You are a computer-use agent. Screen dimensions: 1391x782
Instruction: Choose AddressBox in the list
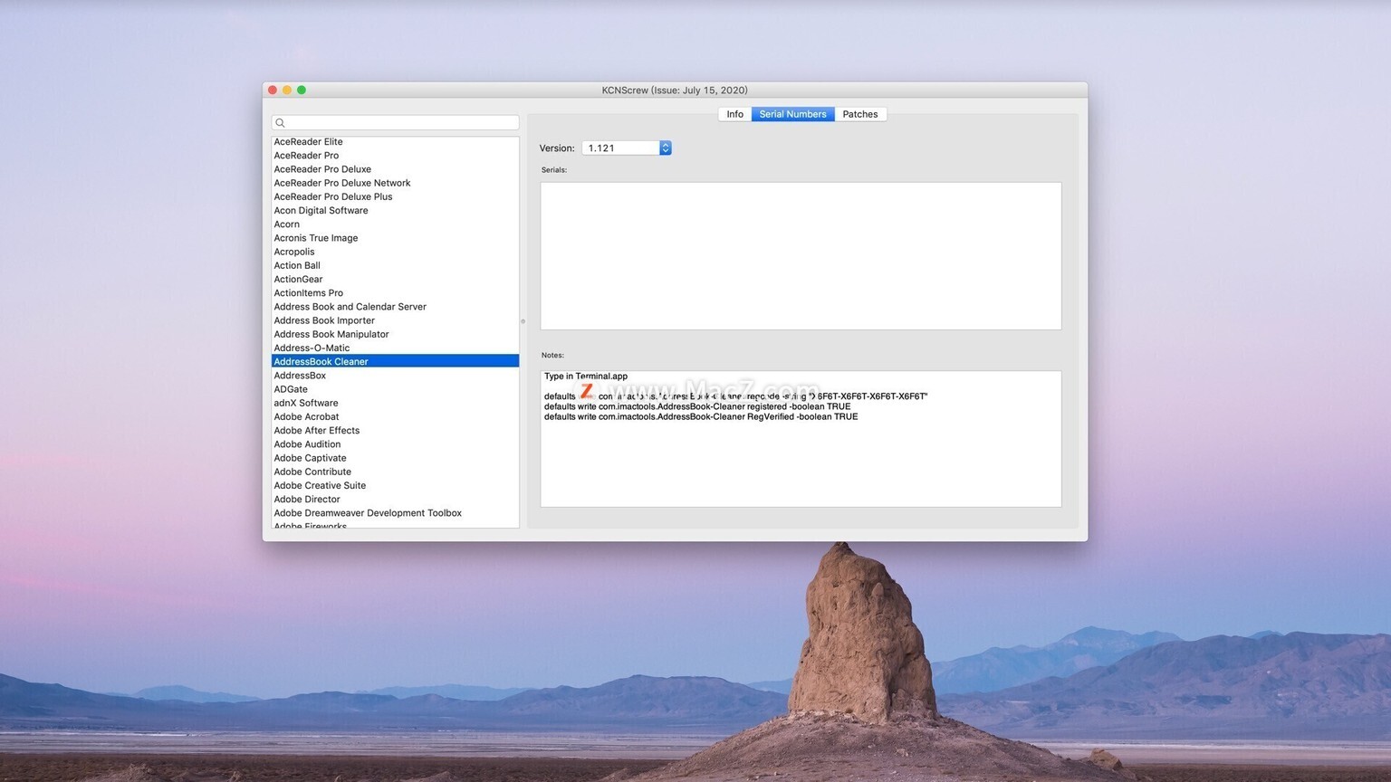tap(395, 376)
